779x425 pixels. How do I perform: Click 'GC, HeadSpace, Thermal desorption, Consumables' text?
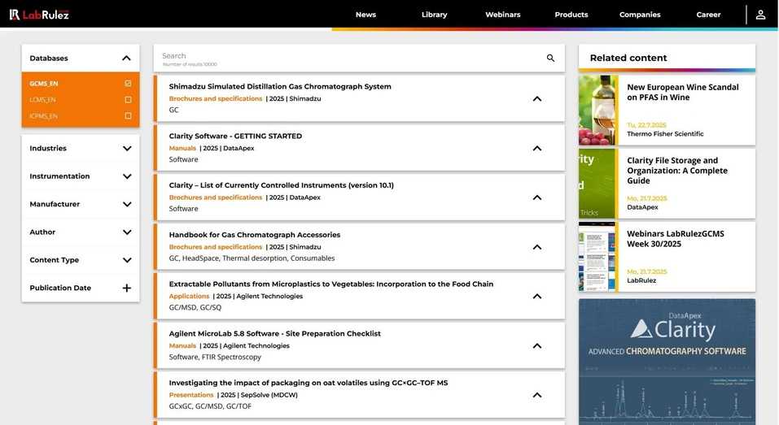click(252, 258)
